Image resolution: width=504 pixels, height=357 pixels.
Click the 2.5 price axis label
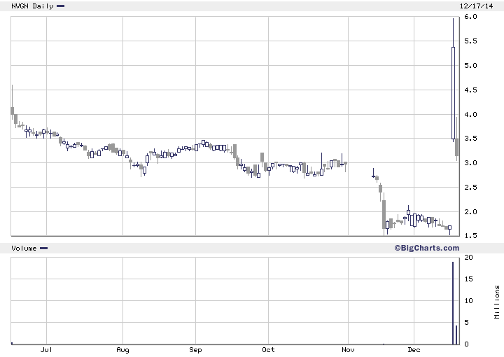point(470,188)
